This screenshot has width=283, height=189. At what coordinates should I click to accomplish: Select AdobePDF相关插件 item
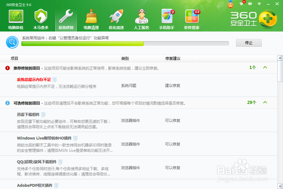[x=35, y=186]
